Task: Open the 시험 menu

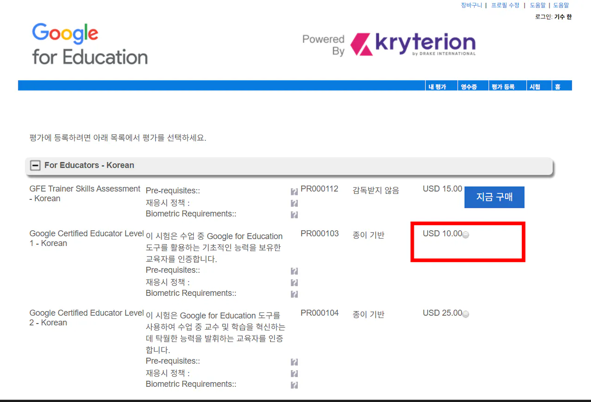Action: point(535,87)
